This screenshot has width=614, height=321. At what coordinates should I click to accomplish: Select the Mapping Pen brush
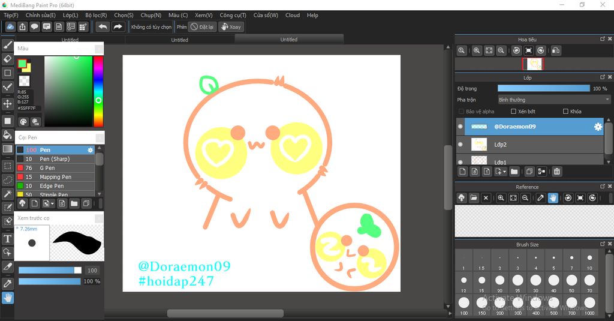pos(56,177)
